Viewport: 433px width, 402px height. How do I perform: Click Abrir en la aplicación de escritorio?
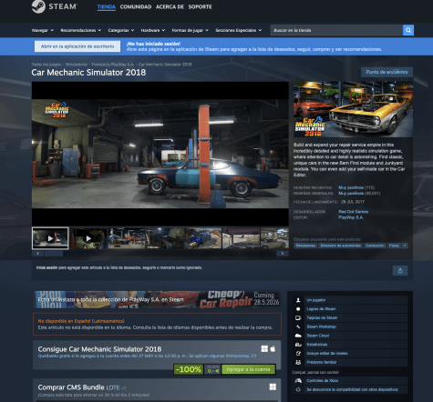[77, 46]
